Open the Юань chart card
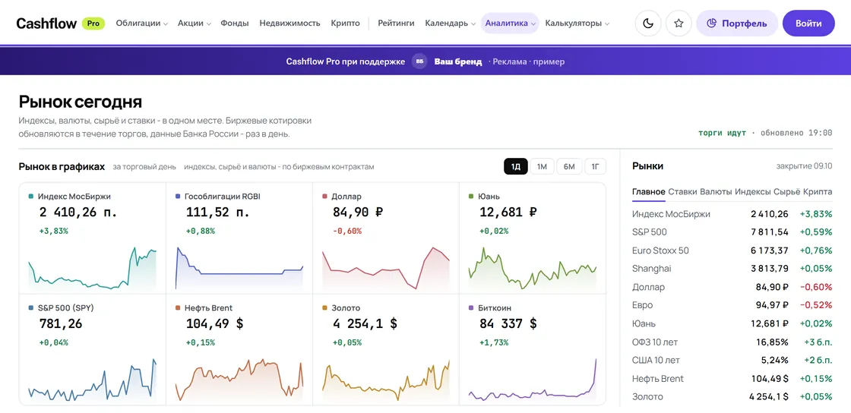The width and height of the screenshot is (851, 413). tap(533, 238)
